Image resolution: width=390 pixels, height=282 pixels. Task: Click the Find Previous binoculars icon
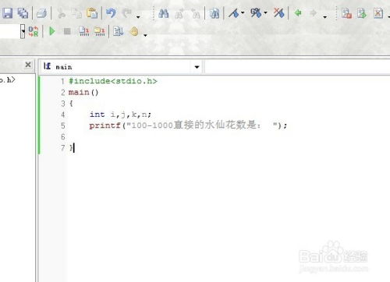196,13
